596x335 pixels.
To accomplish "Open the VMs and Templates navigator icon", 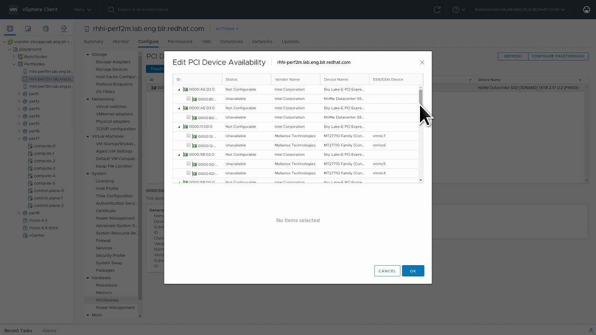I will pyautogui.click(x=28, y=29).
